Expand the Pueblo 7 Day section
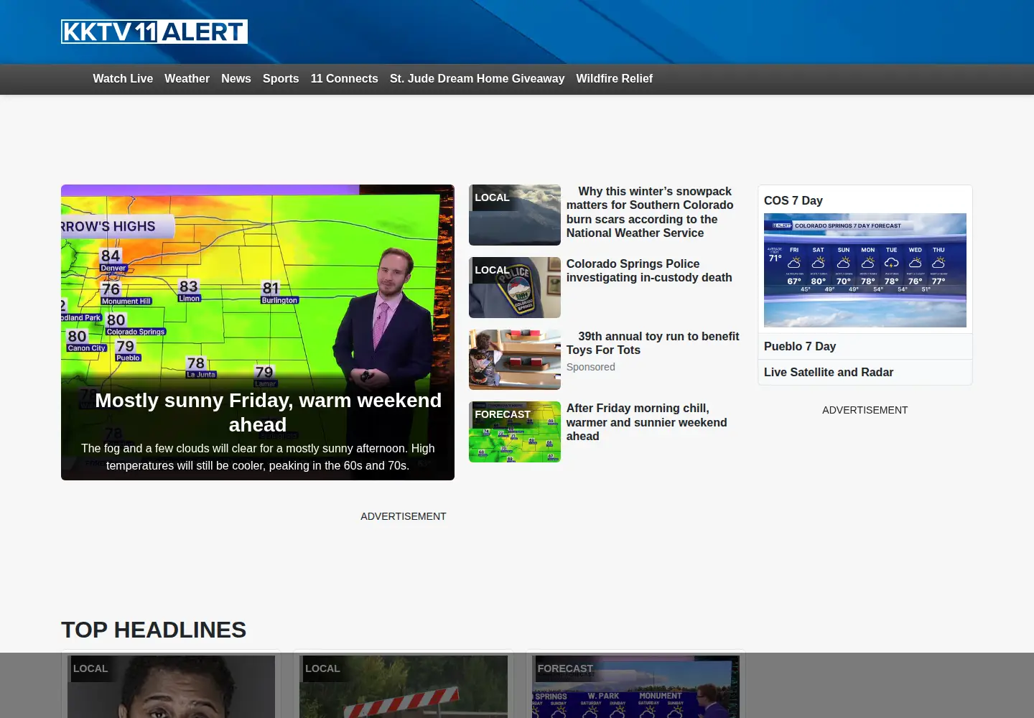1034x718 pixels. click(865, 346)
